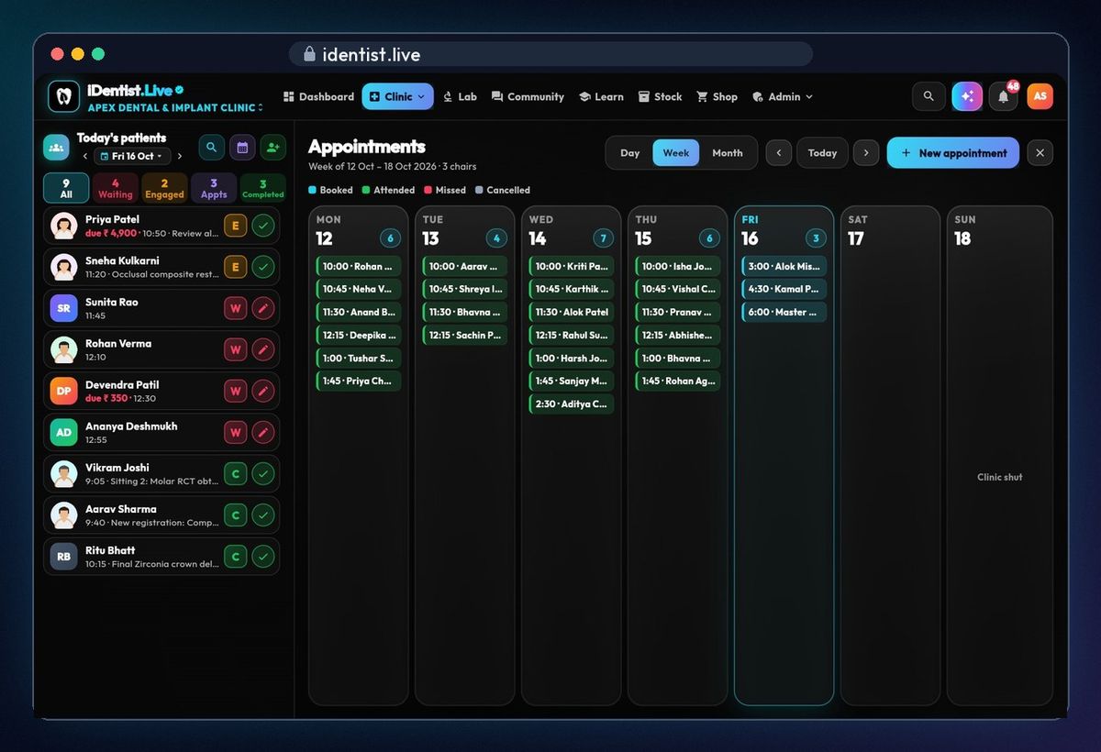Click the checkmark icon beside Ritu Bhatt
The height and width of the screenshot is (752, 1101).
[263, 557]
